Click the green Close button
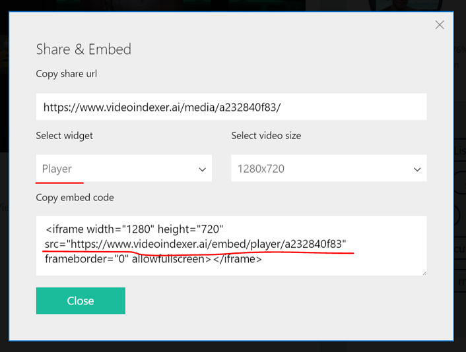The width and height of the screenshot is (466, 352). click(x=81, y=301)
